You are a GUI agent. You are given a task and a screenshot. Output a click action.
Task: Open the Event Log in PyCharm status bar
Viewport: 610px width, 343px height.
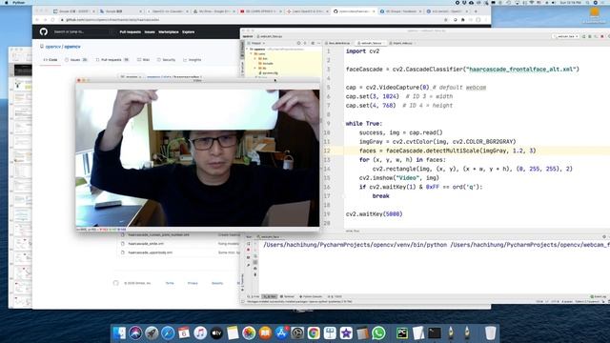(x=598, y=296)
